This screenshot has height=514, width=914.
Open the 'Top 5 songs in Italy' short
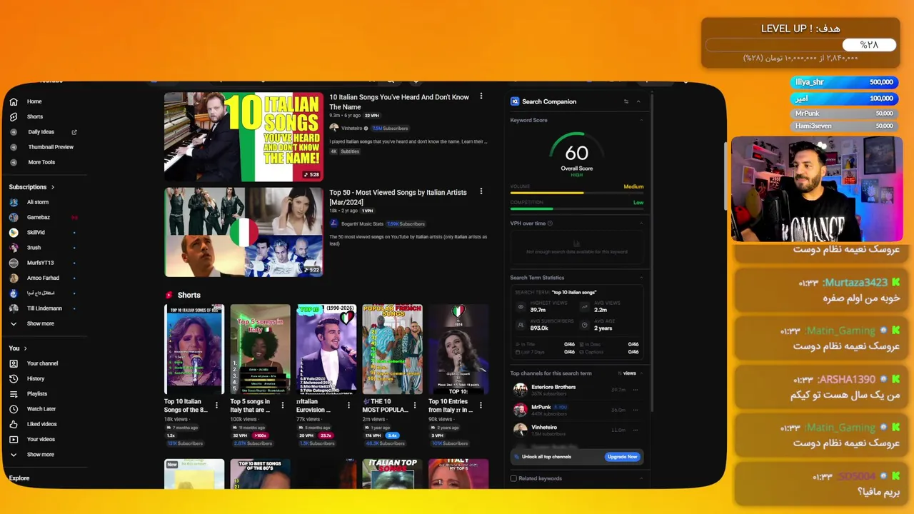click(260, 350)
